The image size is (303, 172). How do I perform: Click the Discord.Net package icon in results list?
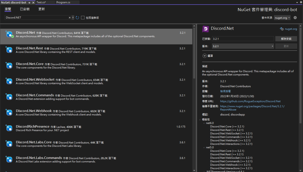pos(9,34)
